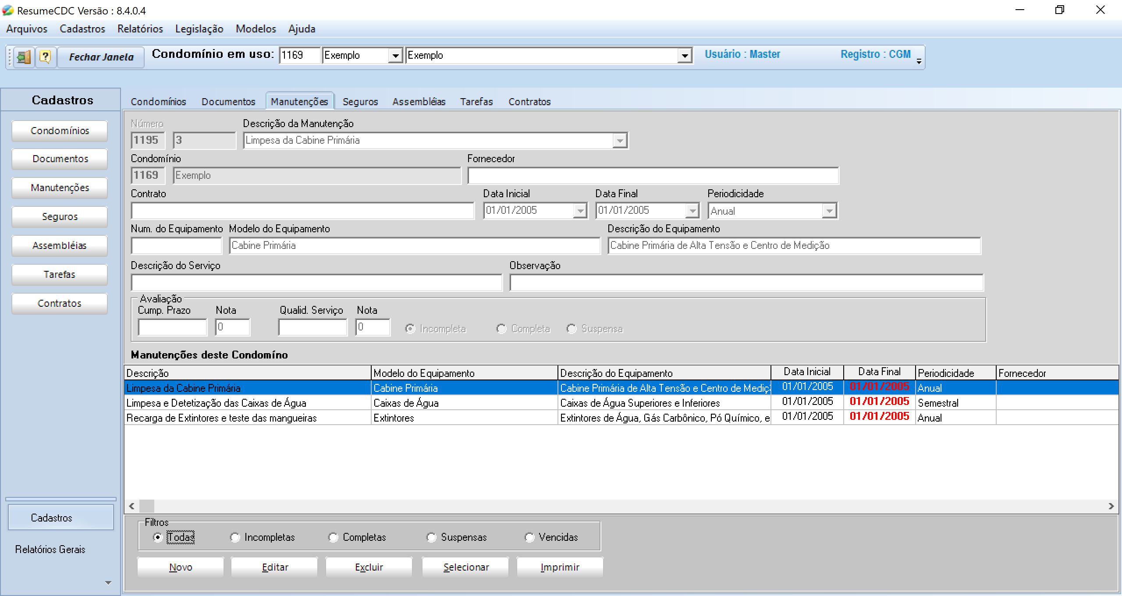Open the Relatórios menu

coord(140,29)
